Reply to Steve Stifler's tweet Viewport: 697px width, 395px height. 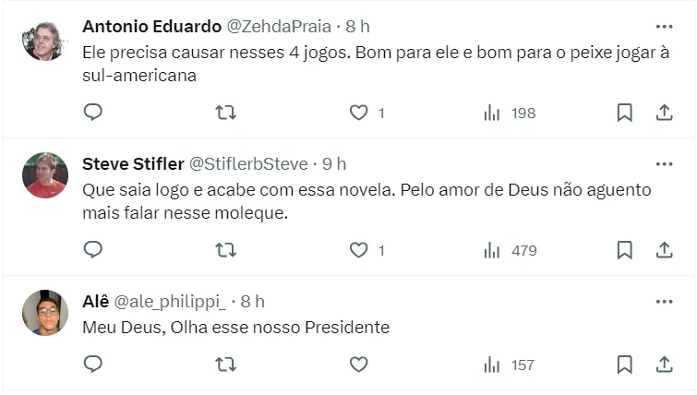[92, 250]
